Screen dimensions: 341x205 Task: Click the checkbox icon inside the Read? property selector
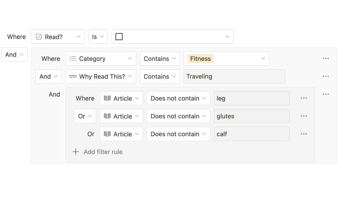38,36
